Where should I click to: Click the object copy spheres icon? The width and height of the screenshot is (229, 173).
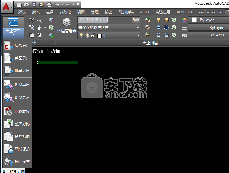[32, 28]
